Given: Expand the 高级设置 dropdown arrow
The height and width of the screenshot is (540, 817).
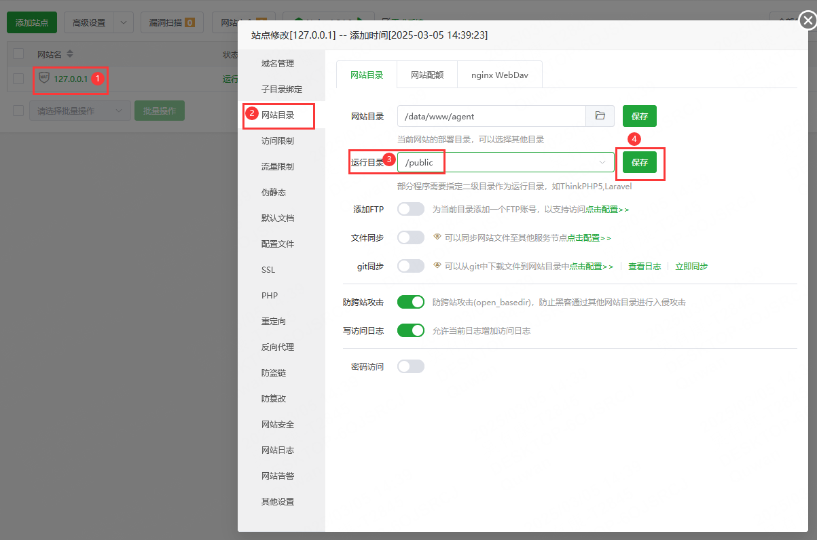Looking at the screenshot, I should [123, 22].
